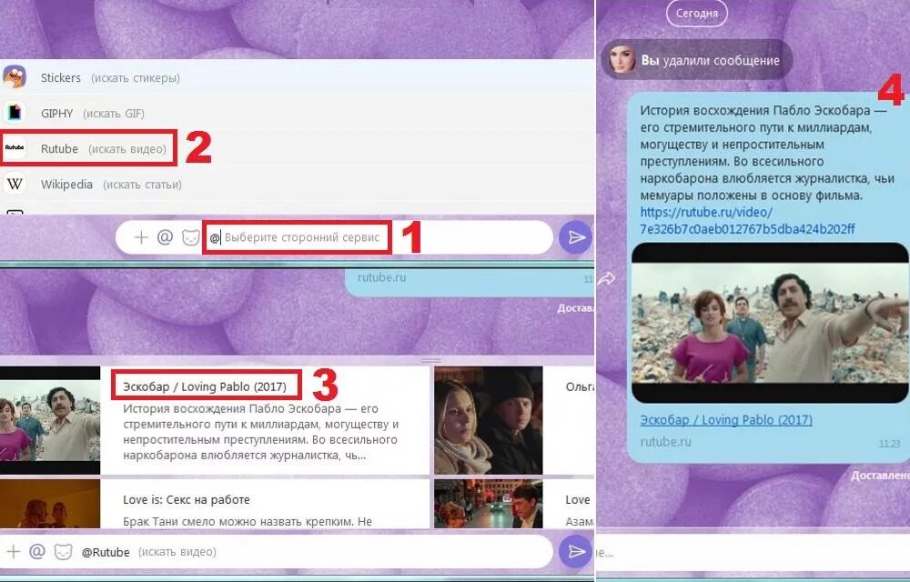The height and width of the screenshot is (582, 910).
Task: Click the Escobar search result thumbnail
Action: (50, 420)
